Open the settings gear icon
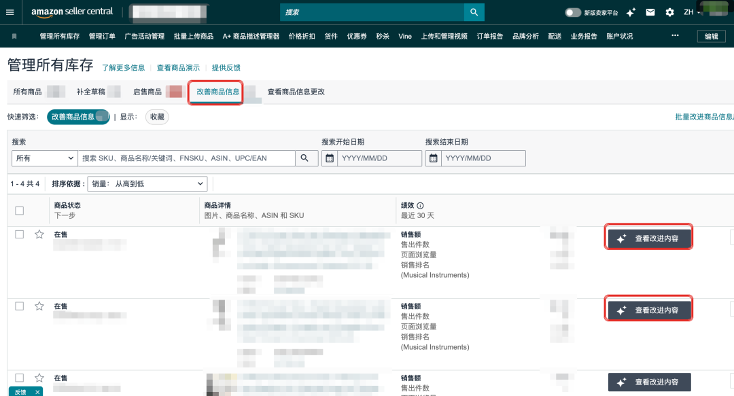Image resolution: width=734 pixels, height=396 pixels. 670,12
